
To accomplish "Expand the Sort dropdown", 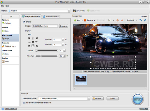I will [113, 20].
